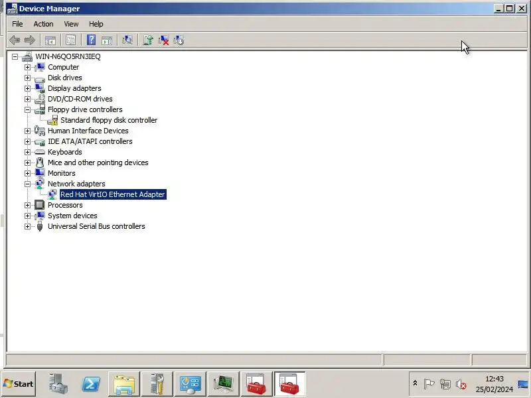Select the Monitors label
This screenshot has height=398, width=531.
pos(61,173)
